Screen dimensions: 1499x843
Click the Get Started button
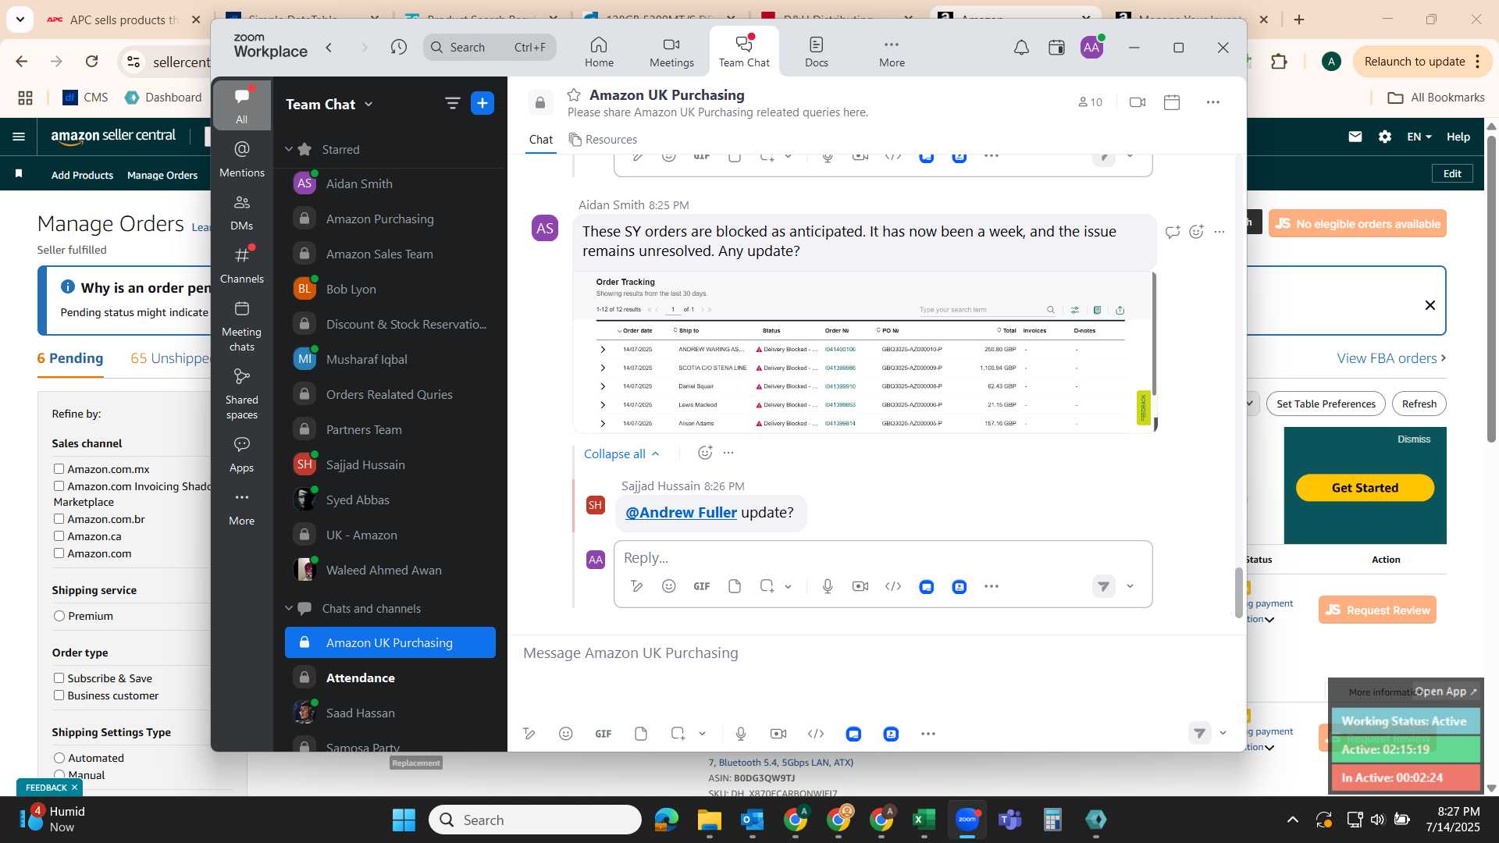click(1365, 488)
